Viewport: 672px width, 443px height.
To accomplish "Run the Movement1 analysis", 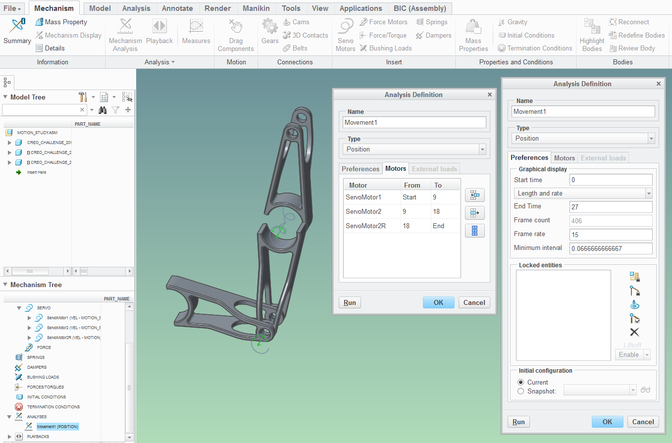I will click(518, 422).
